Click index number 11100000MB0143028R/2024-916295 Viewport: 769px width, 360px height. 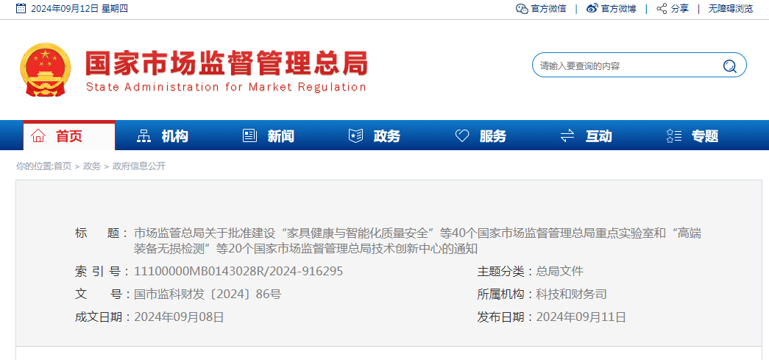[238, 271]
